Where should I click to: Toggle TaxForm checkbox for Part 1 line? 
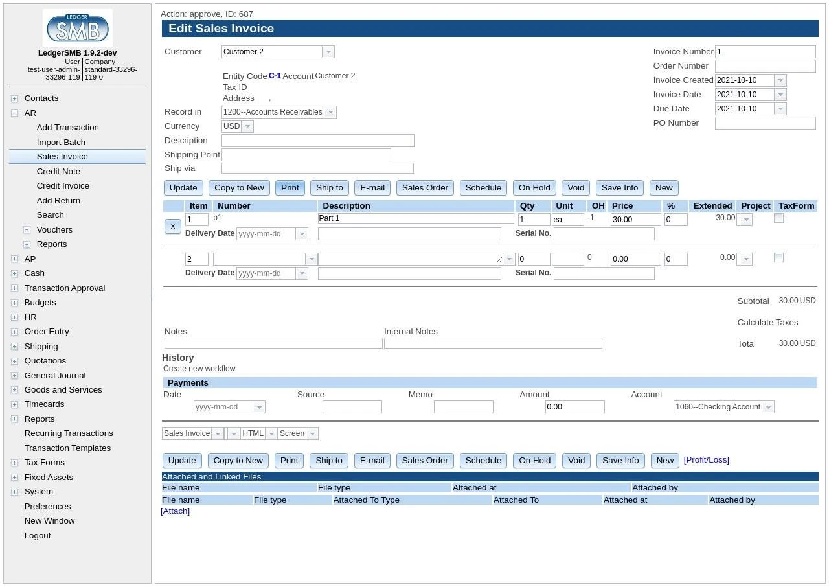tap(778, 218)
